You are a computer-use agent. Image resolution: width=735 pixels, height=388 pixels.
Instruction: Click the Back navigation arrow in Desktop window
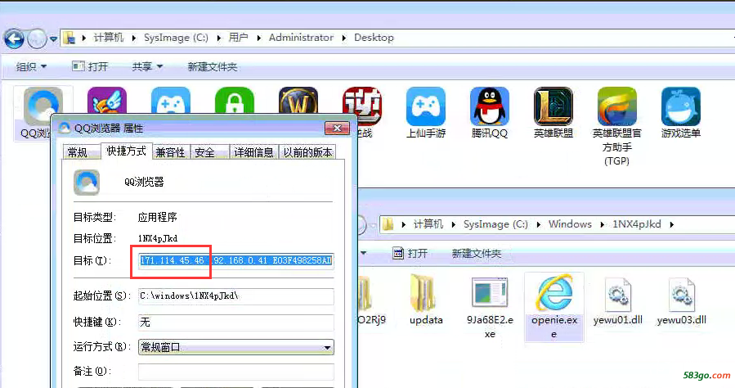coord(14,38)
